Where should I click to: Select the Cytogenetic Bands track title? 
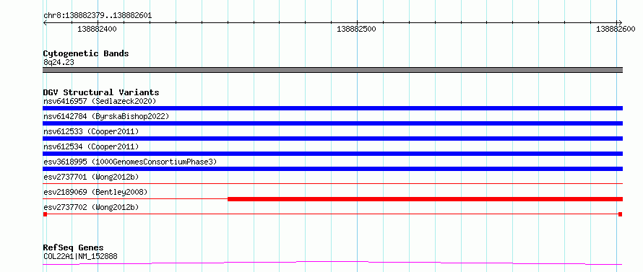click(x=86, y=53)
